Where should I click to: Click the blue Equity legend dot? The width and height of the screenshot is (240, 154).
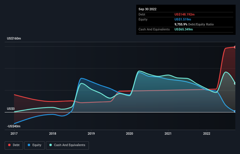pyautogui.click(x=29, y=145)
